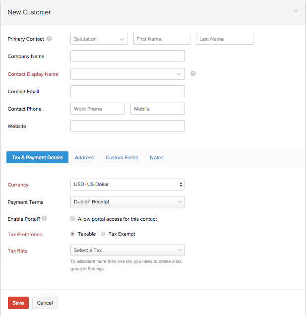306x316 pixels.
Task: Click into the Contact Email field
Action: [127, 91]
